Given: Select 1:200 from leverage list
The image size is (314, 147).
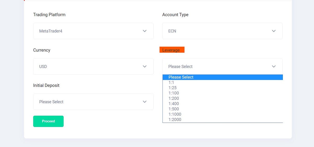Looking at the screenshot, I should point(223,98).
